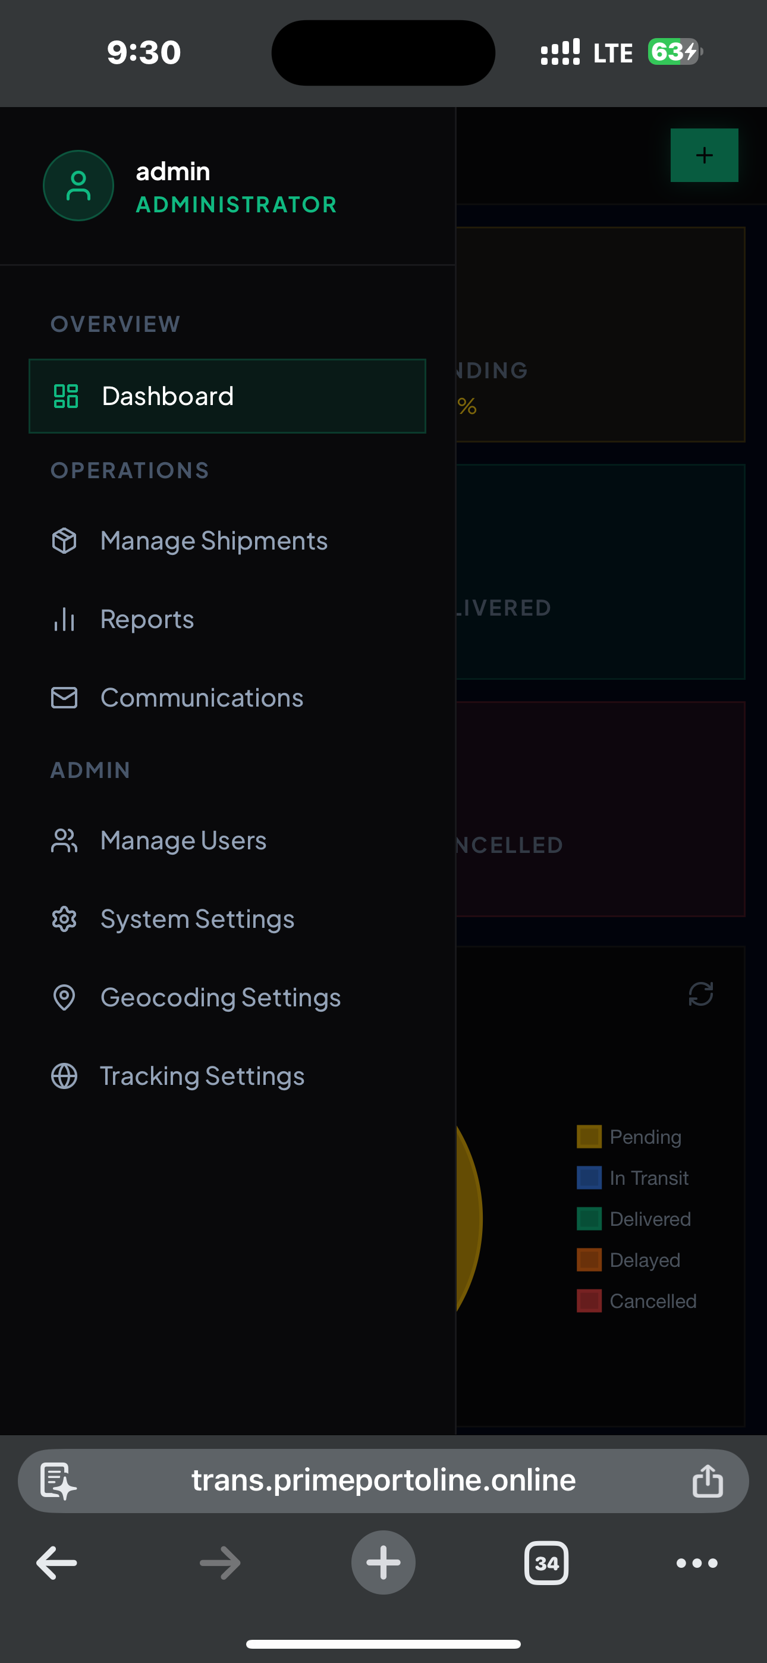Open Communications section

click(227, 698)
